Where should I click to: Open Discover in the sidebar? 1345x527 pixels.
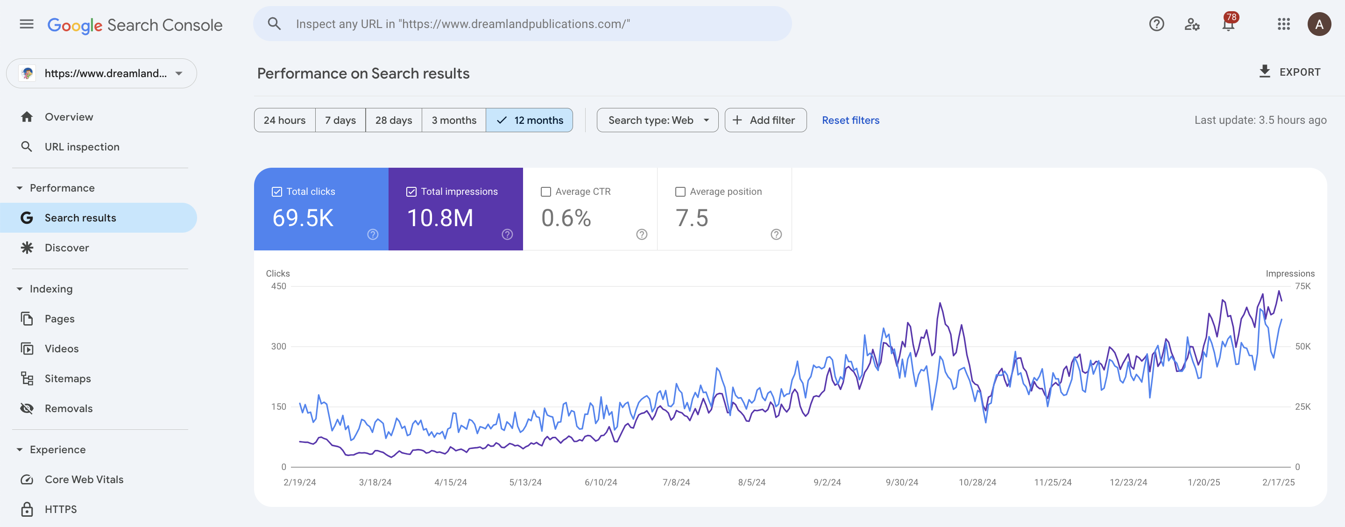[x=67, y=248]
